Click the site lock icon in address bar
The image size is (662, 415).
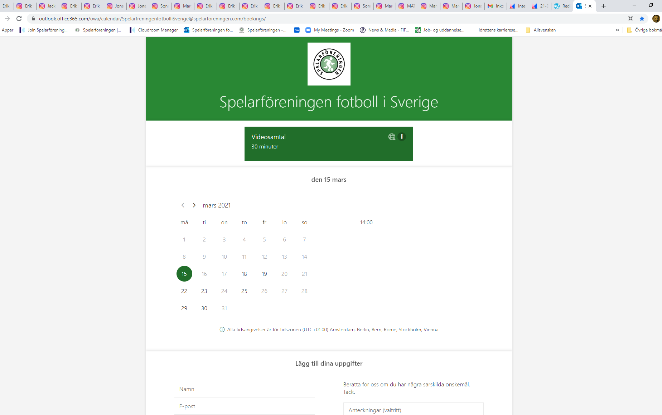click(x=33, y=19)
